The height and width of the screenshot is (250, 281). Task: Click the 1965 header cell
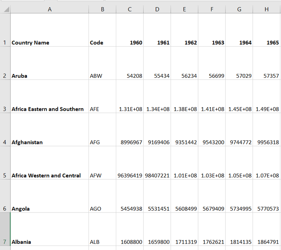tap(266, 30)
